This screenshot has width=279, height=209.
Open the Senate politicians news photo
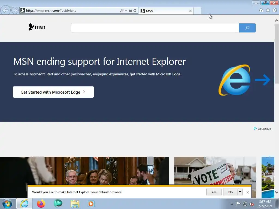pos(84,171)
